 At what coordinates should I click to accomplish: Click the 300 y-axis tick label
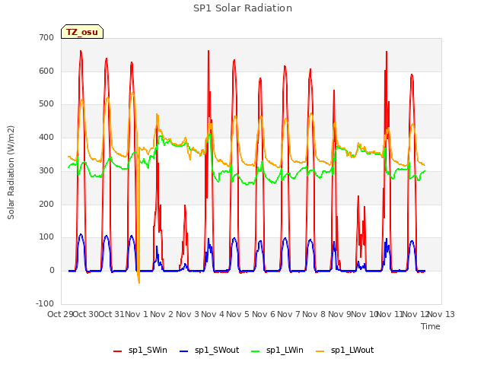point(46,170)
